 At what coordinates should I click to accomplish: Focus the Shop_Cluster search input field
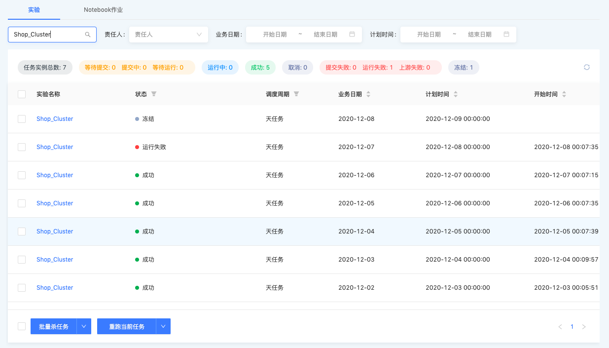pos(52,35)
